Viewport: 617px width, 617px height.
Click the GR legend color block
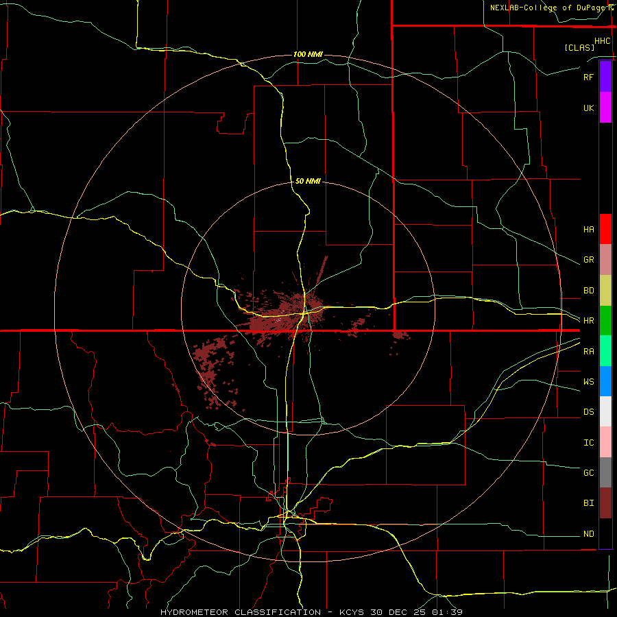point(605,260)
